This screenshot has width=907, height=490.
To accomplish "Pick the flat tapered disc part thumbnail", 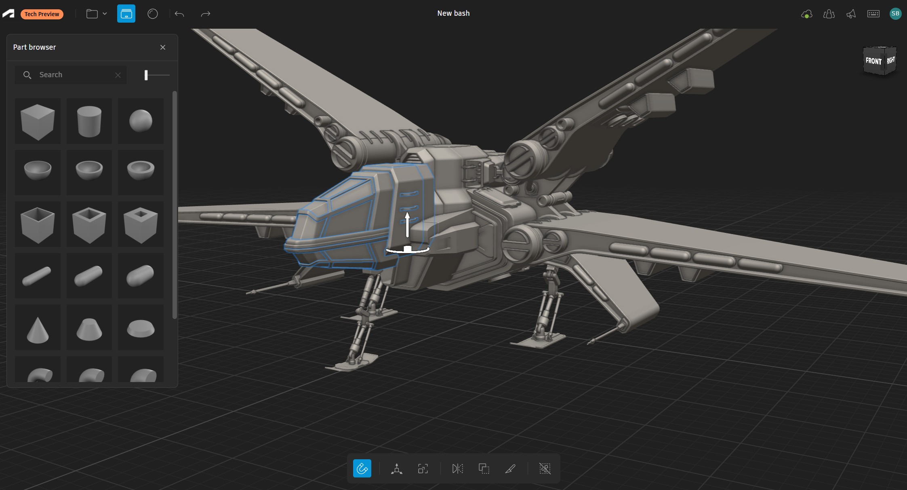I will click(x=141, y=327).
